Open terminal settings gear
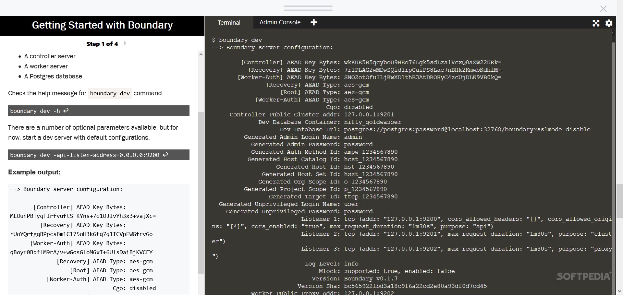Image resolution: width=623 pixels, height=295 pixels. (x=609, y=23)
